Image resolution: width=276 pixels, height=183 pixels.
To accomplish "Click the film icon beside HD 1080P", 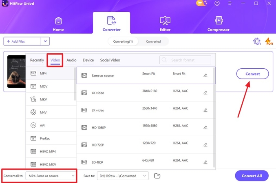I will 84,128.
